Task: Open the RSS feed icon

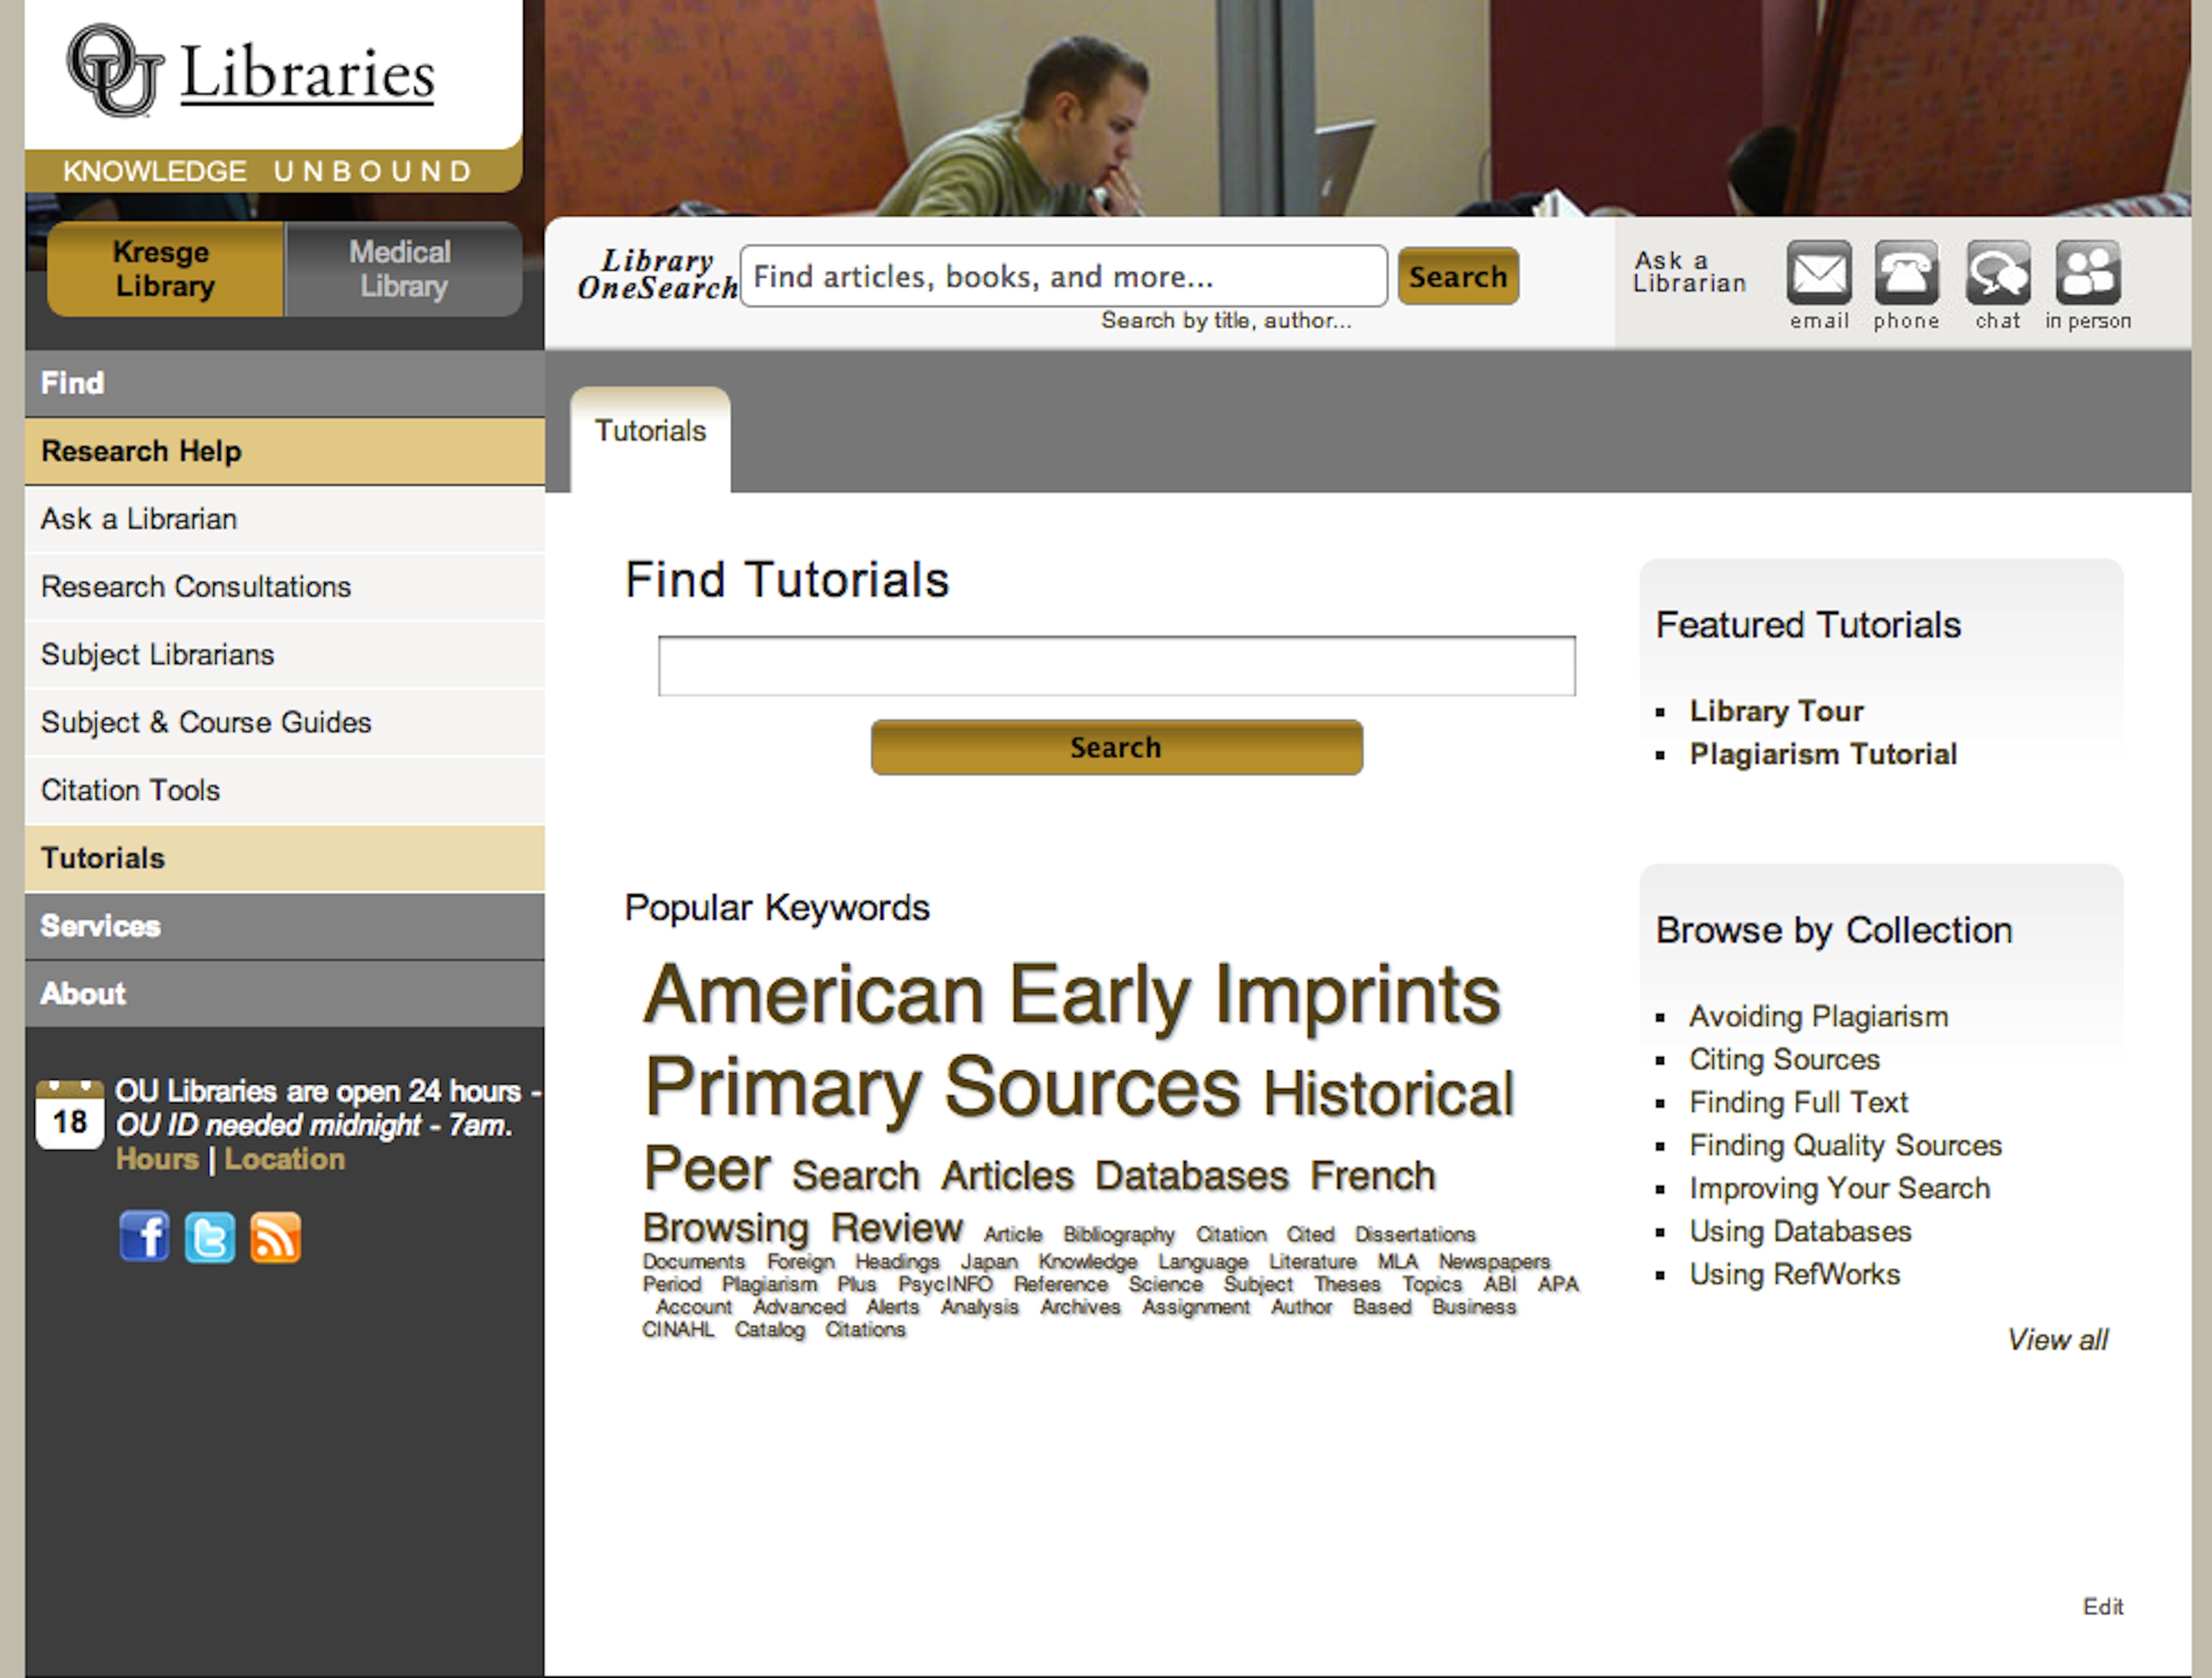Action: pyautogui.click(x=275, y=1237)
